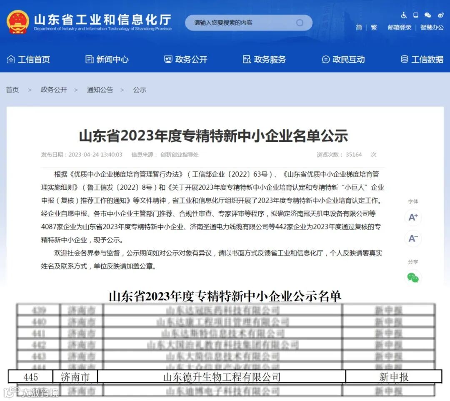Open the WeChat icon in header
The image size is (450, 401).
[x=427, y=15]
